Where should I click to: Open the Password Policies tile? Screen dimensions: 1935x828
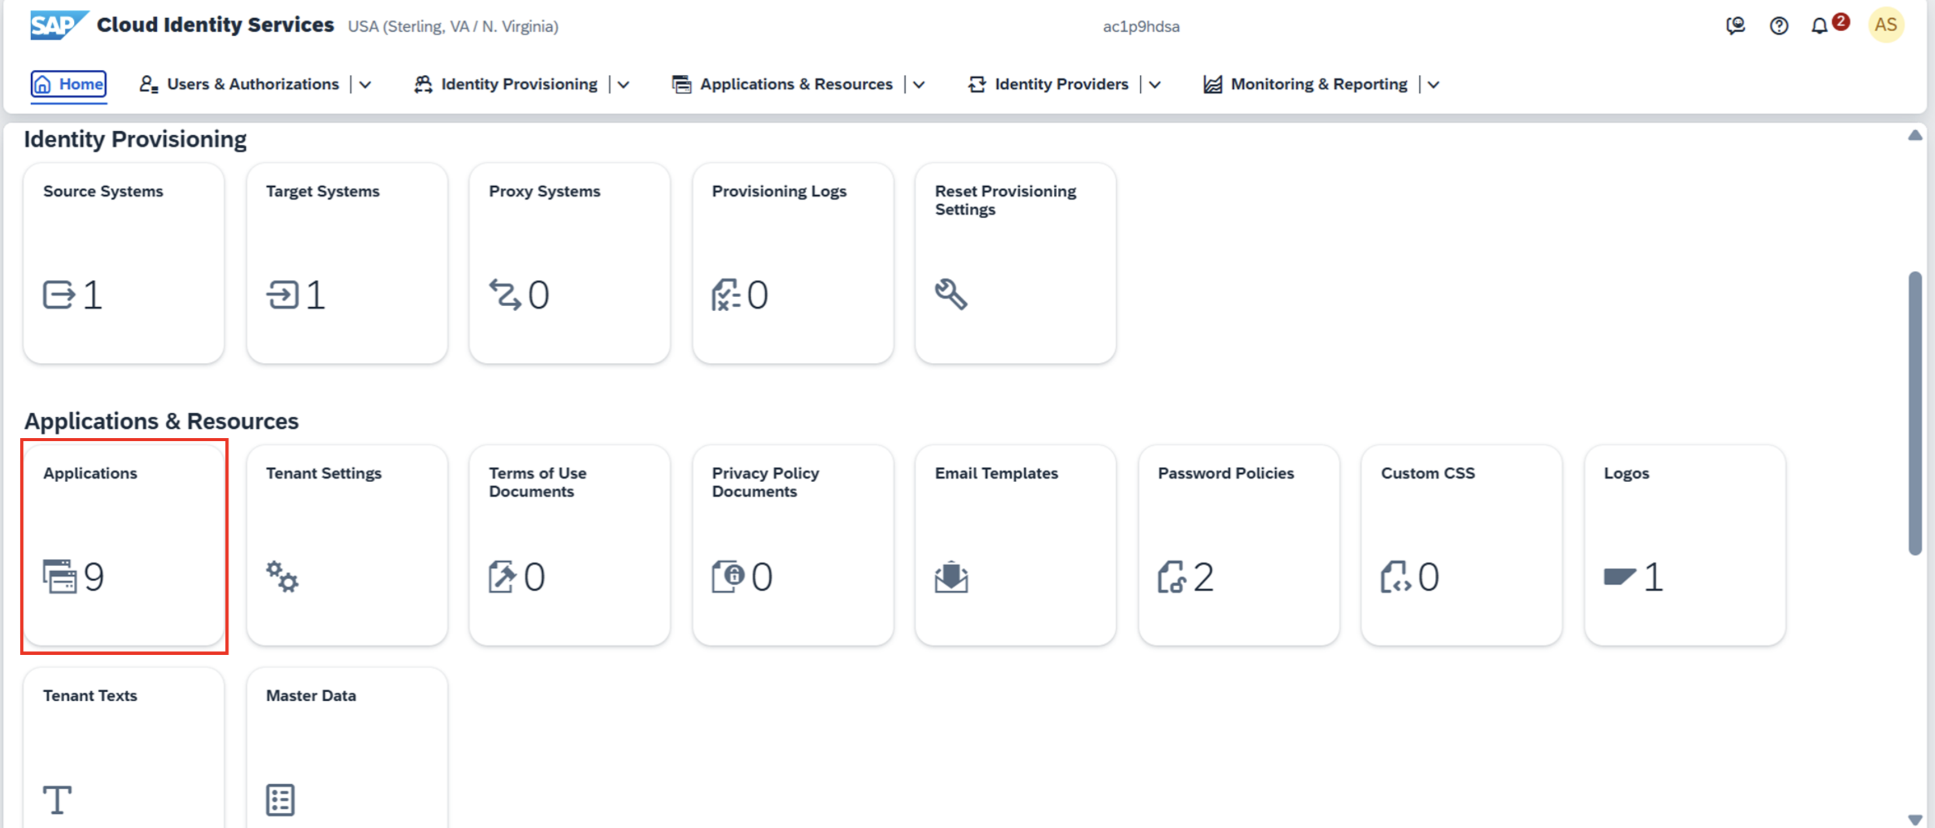(1238, 545)
